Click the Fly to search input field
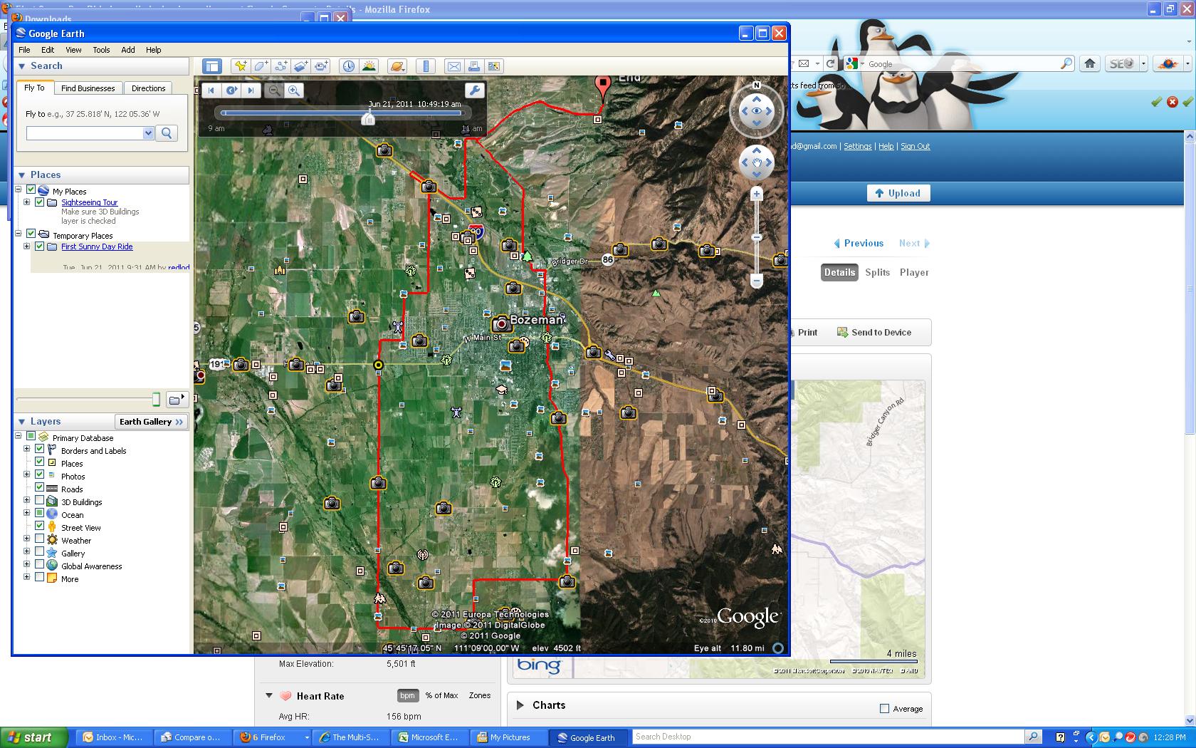The width and height of the screenshot is (1196, 748). click(85, 133)
